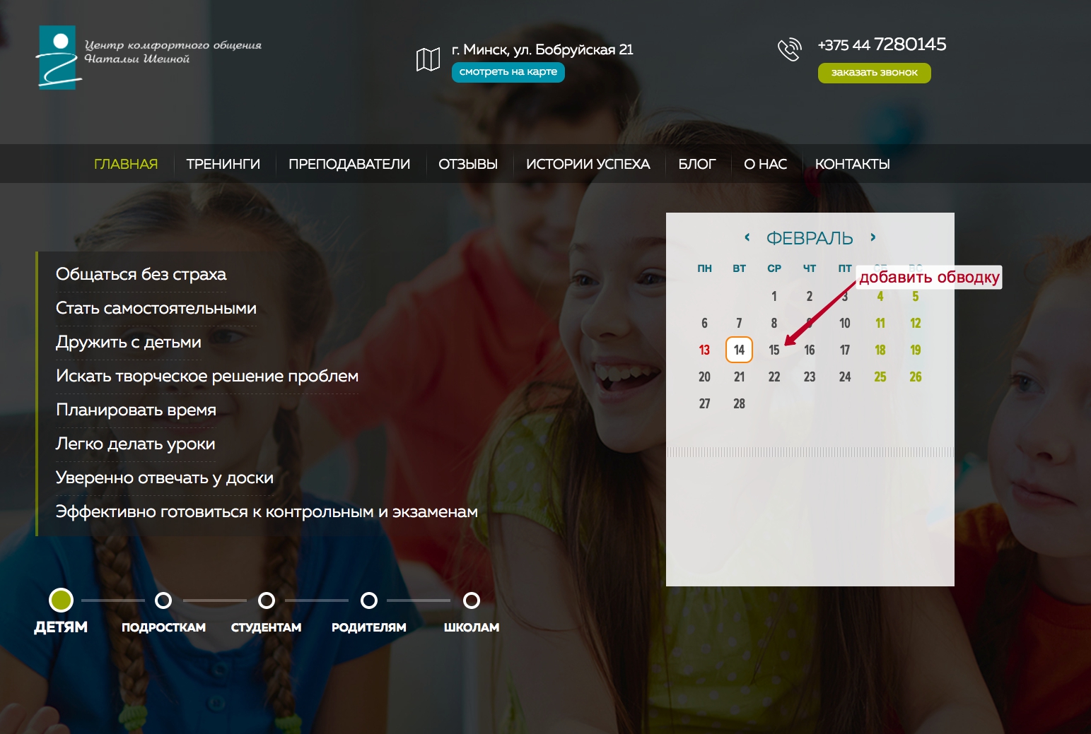Select the ДЕТЯМ slider dot
The image size is (1091, 734).
[x=61, y=600]
